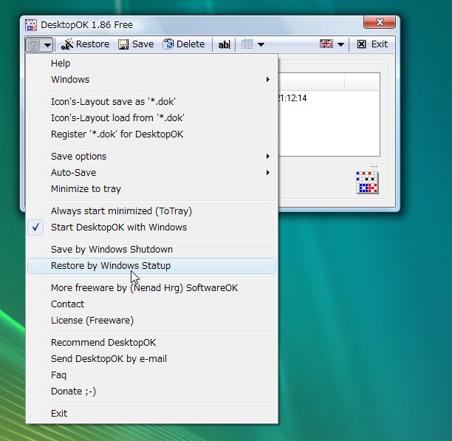Click the Save floppy-disk toolbar button
The image size is (452, 441).
[136, 44]
